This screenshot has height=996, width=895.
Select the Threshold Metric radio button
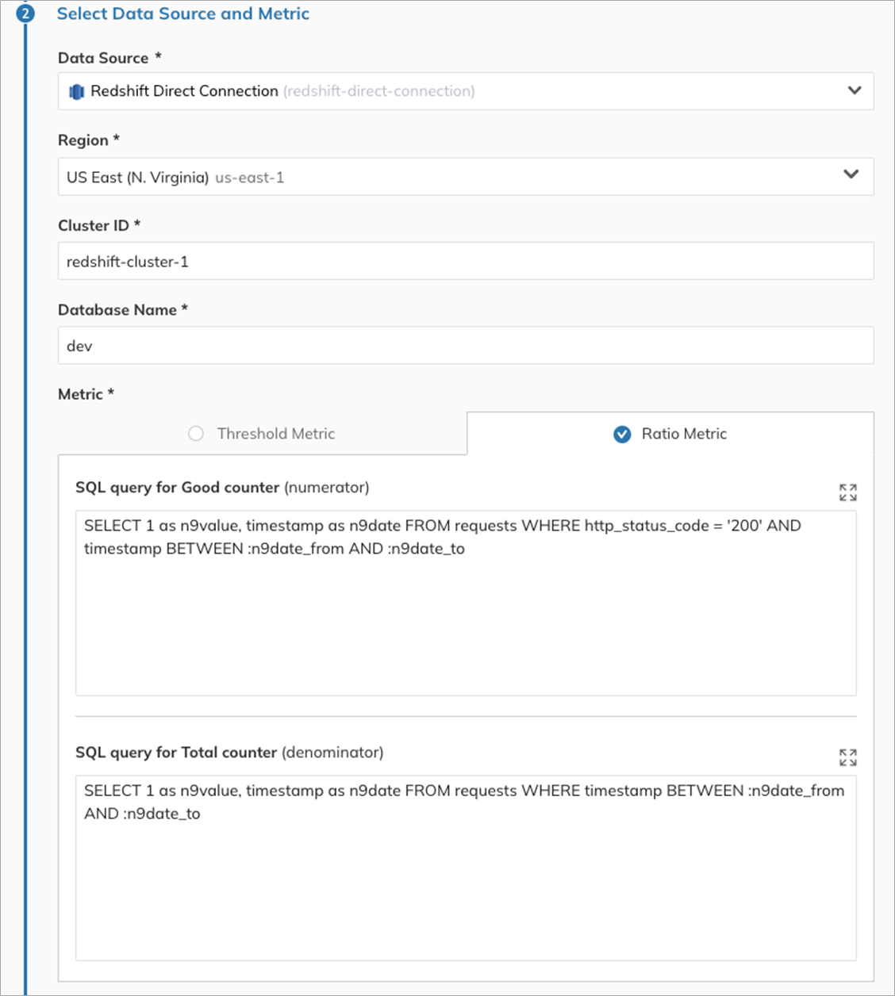click(196, 433)
